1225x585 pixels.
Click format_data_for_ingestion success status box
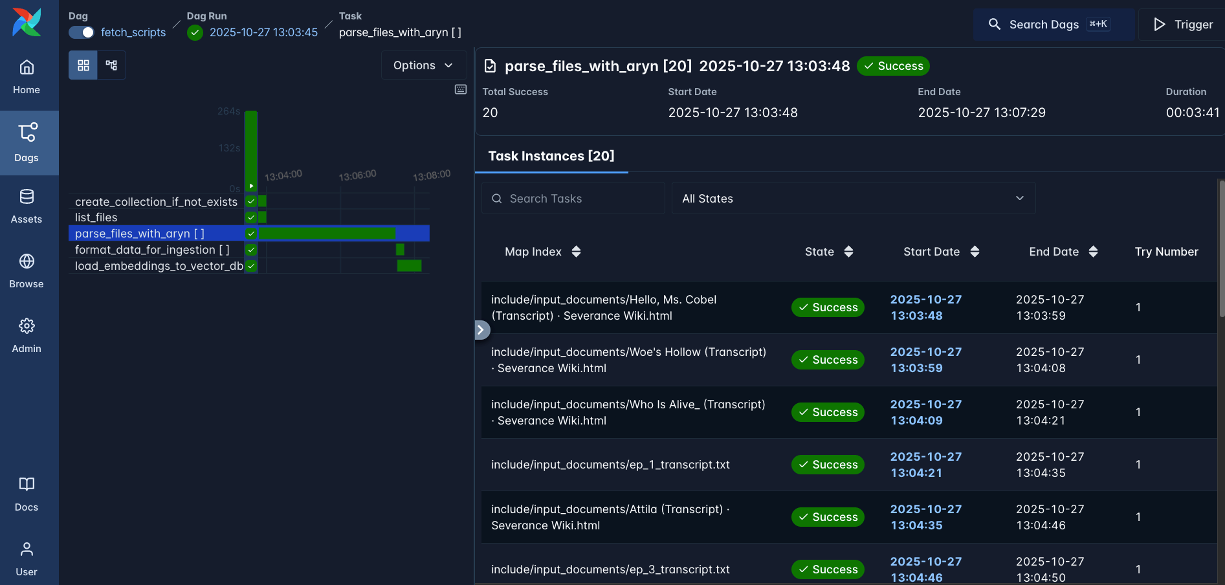(251, 250)
